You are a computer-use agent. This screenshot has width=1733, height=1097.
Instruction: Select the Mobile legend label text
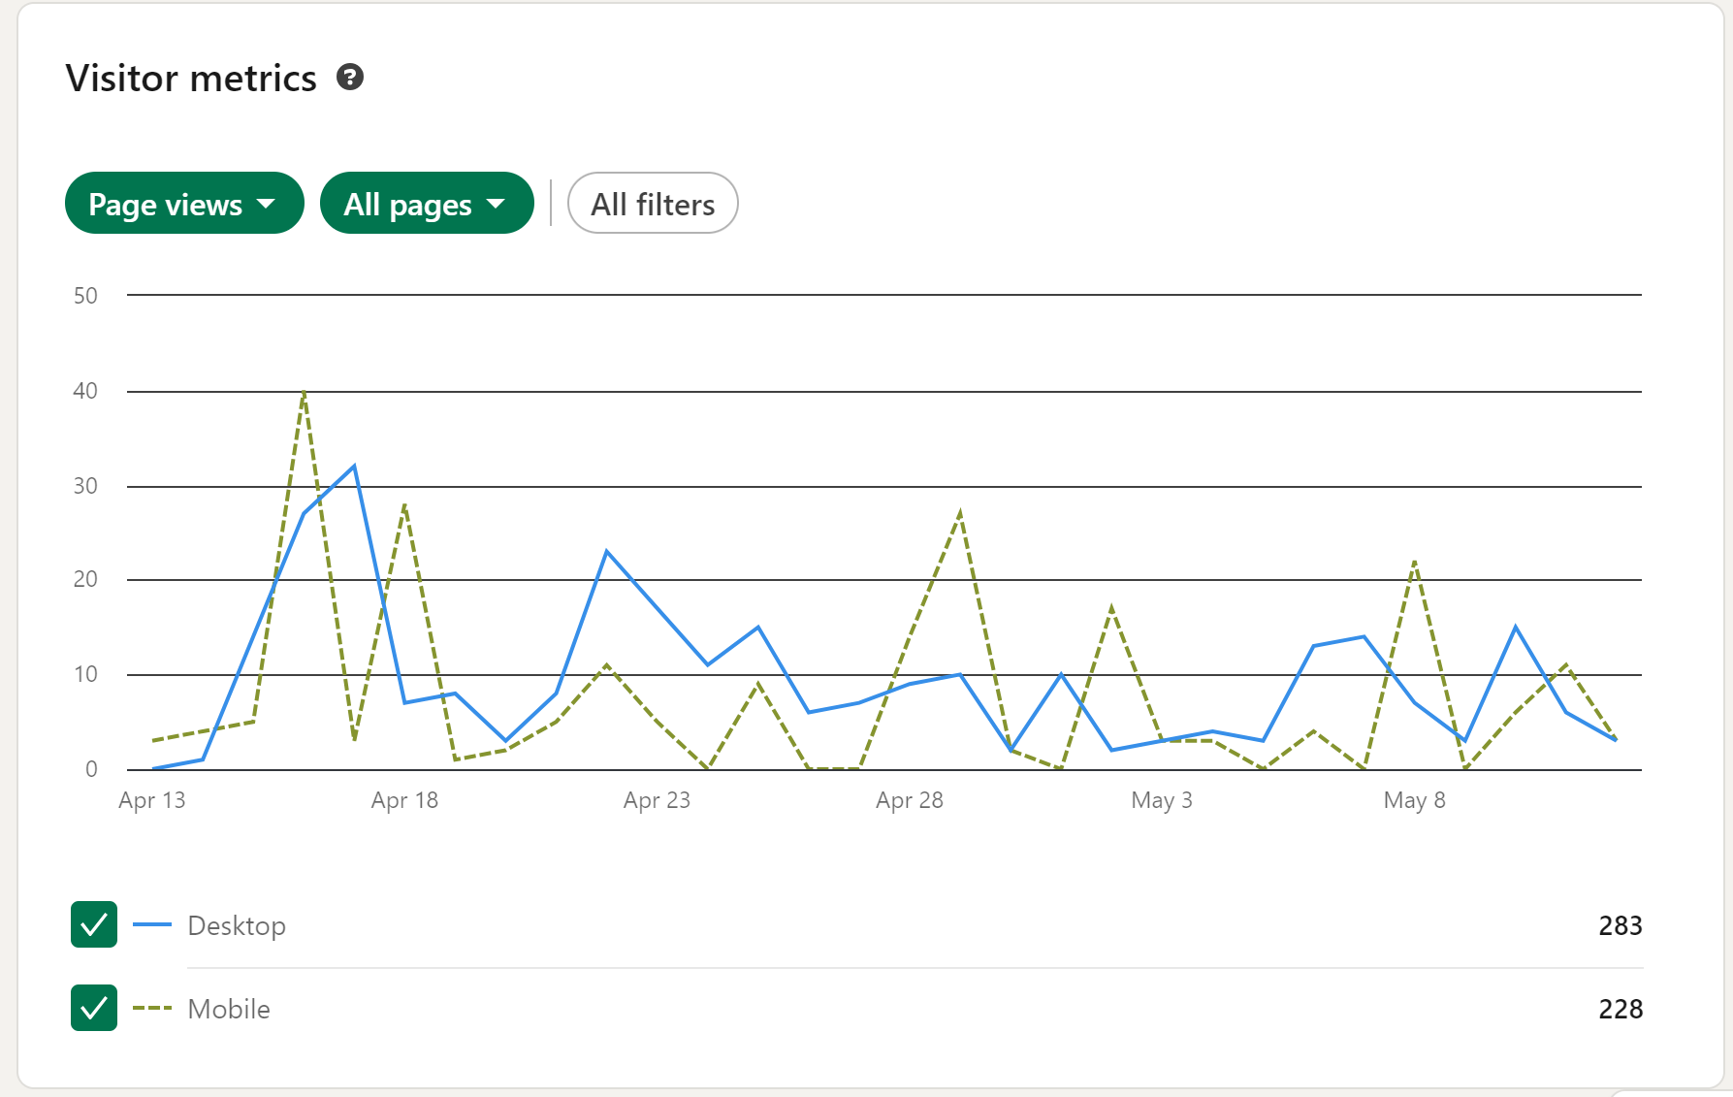[x=229, y=1009]
